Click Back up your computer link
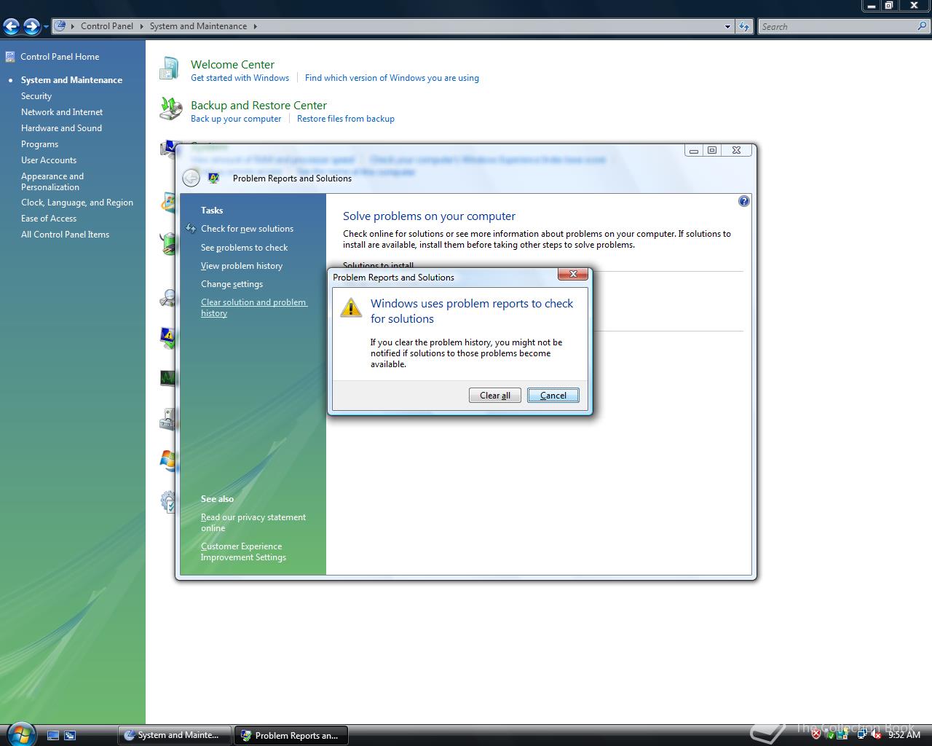Screen dimensions: 932x746 pyautogui.click(x=236, y=119)
